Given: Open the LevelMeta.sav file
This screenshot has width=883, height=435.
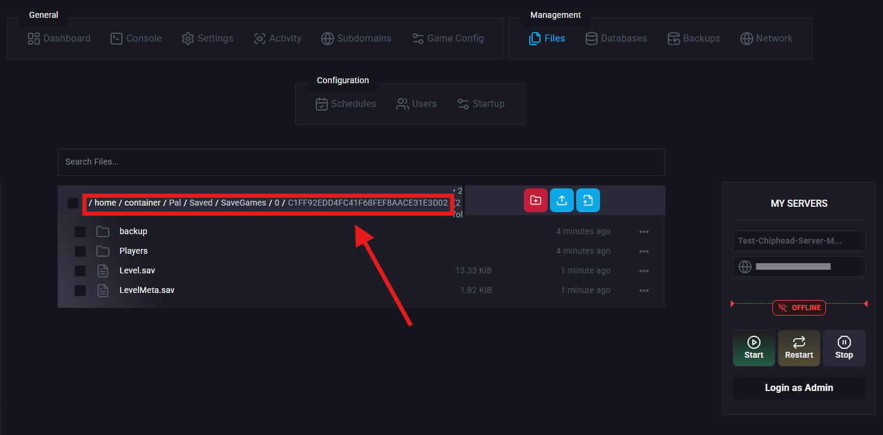Looking at the screenshot, I should point(147,291).
